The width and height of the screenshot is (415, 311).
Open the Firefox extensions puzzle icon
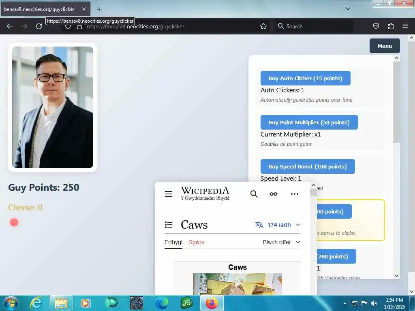pos(391,26)
